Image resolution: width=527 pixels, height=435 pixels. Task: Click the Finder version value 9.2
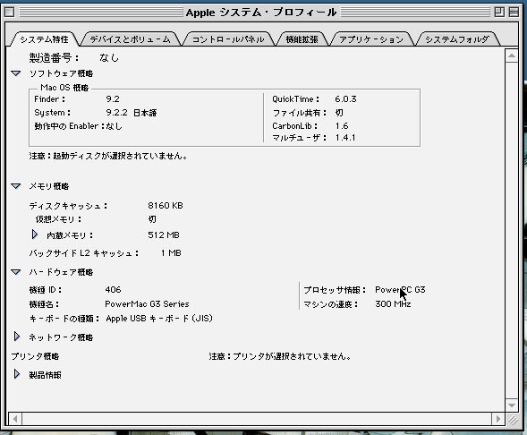click(113, 99)
